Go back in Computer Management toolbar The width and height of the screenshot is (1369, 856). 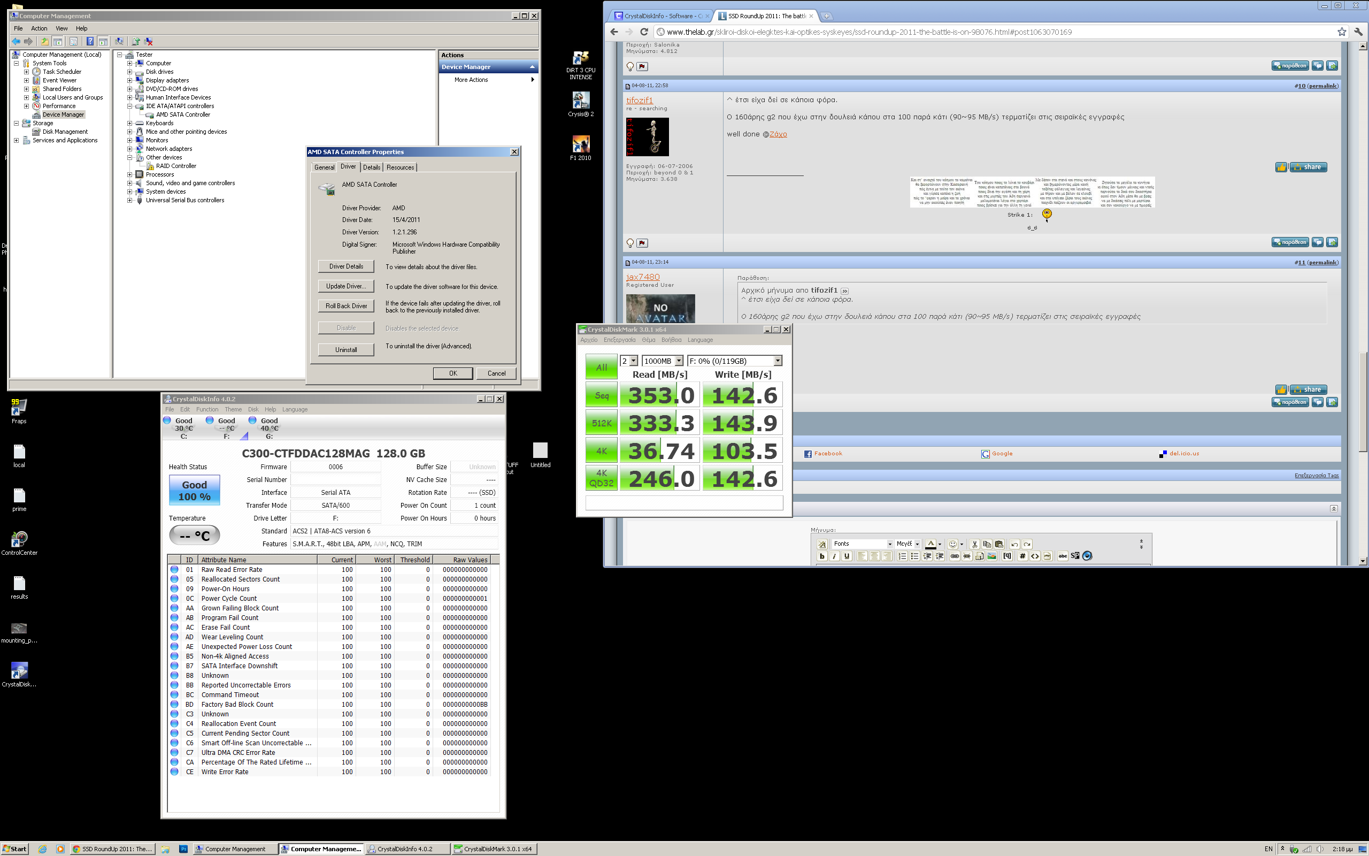pos(17,41)
